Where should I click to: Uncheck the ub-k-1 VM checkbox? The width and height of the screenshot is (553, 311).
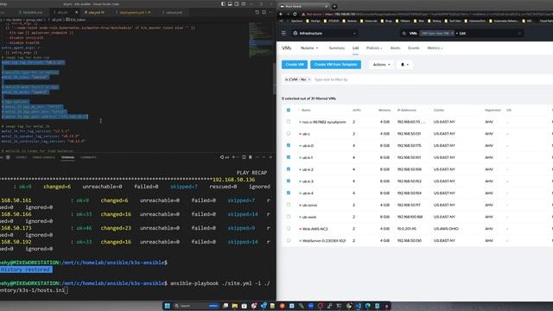point(289,157)
